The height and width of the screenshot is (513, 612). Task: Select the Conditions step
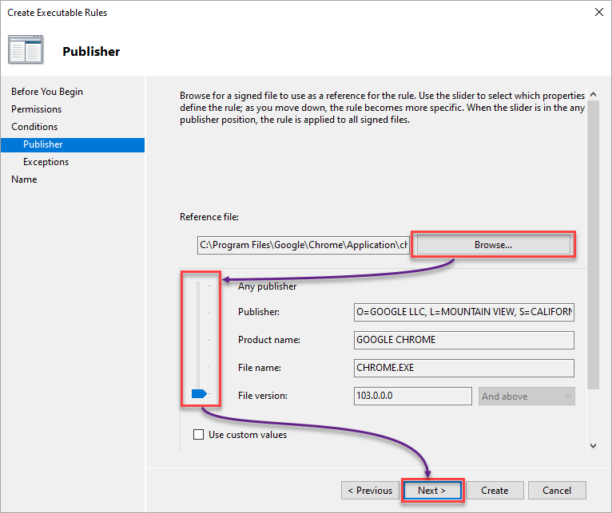click(x=34, y=127)
